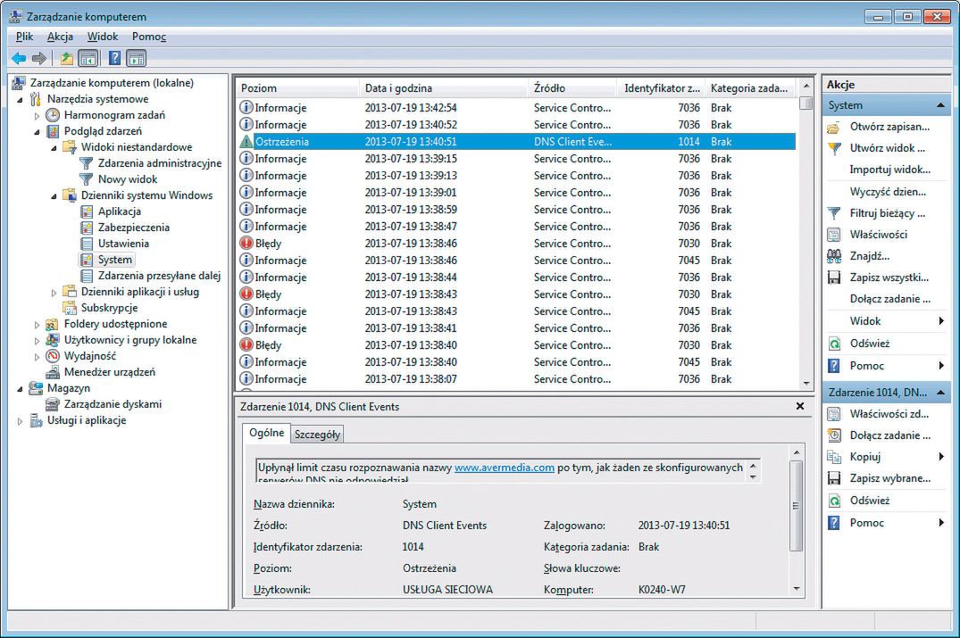This screenshot has height=638, width=960.
Task: Click the blue Help icon in the toolbar
Action: click(114, 59)
